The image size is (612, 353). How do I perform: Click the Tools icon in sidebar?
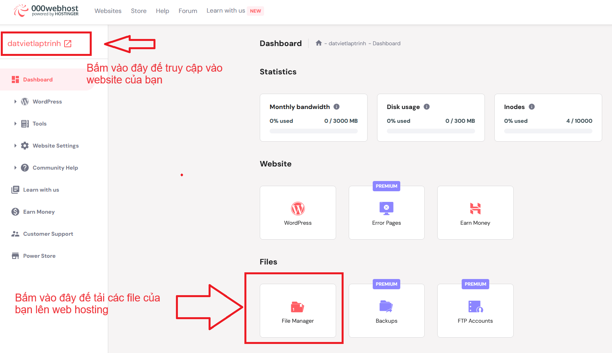point(25,124)
